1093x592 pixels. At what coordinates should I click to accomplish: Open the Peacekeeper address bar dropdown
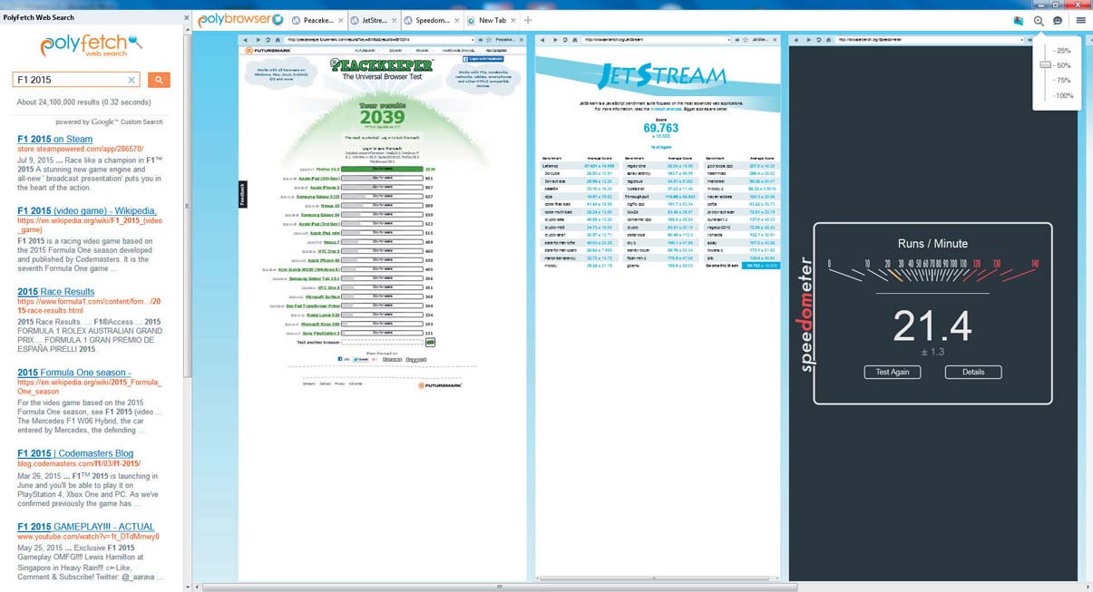pos(472,40)
